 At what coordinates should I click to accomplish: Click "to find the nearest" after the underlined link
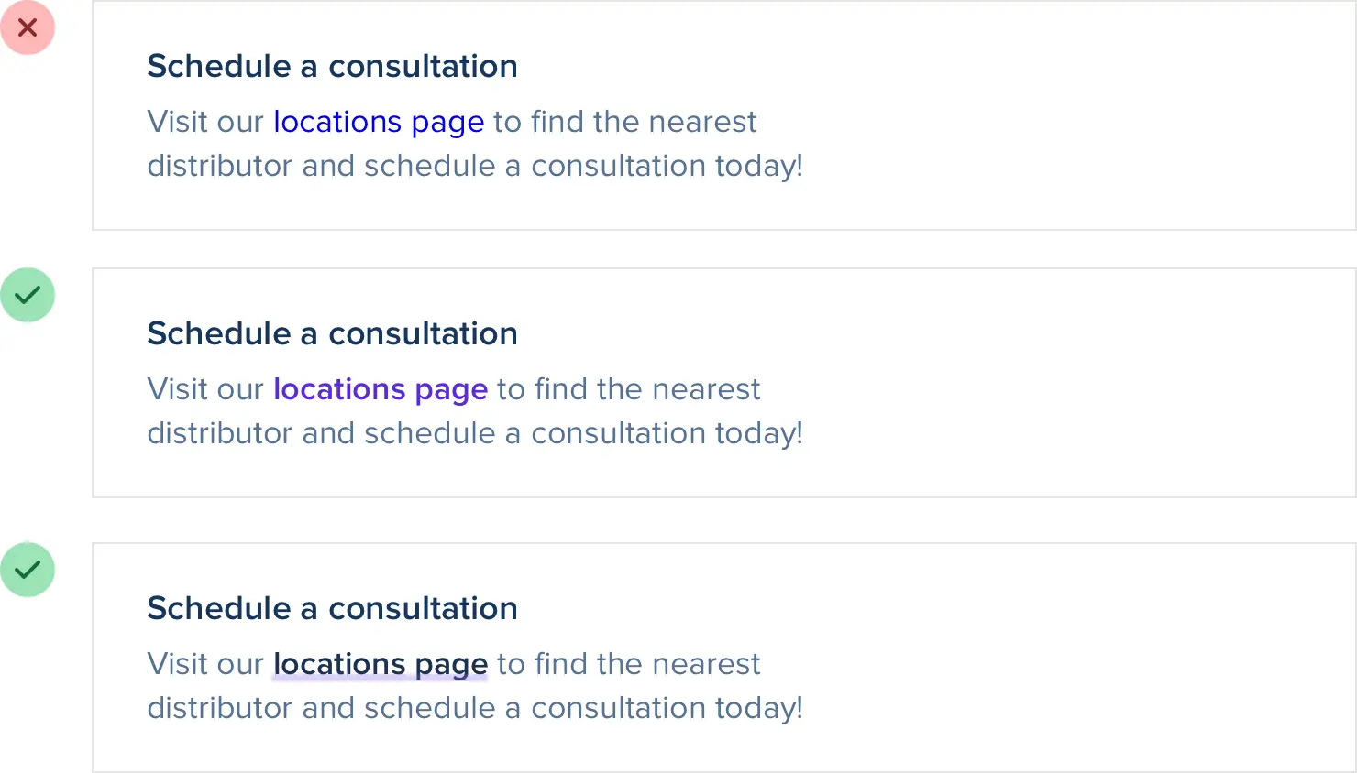[x=628, y=664]
